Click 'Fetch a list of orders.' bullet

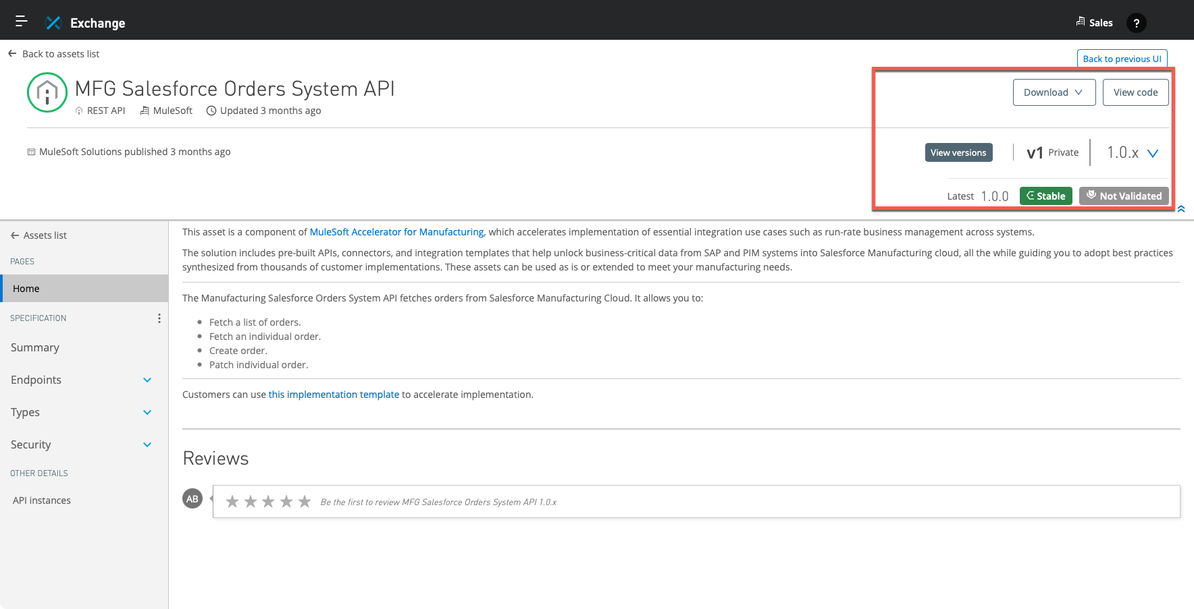point(255,322)
